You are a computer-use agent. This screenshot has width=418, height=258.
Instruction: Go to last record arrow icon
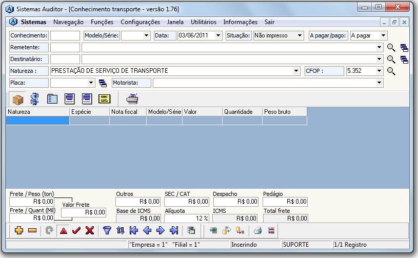pos(174,230)
